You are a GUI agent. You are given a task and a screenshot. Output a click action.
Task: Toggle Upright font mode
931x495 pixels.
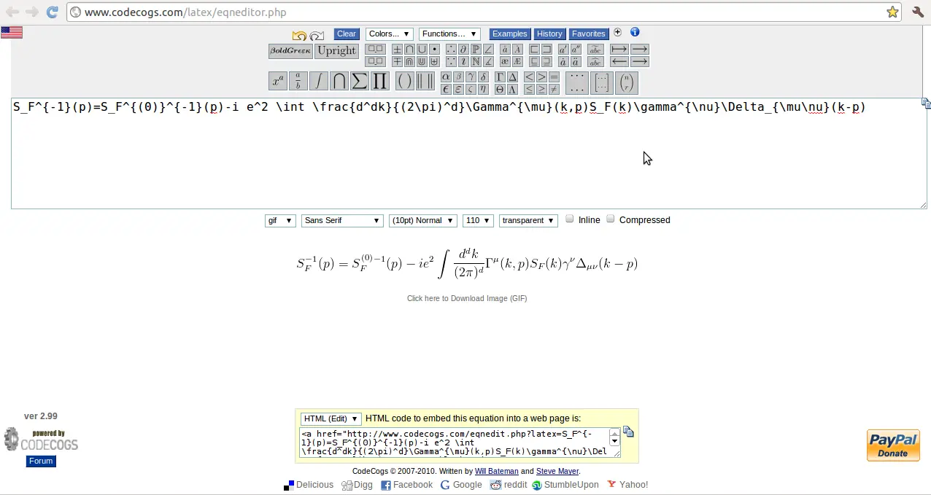[336, 50]
